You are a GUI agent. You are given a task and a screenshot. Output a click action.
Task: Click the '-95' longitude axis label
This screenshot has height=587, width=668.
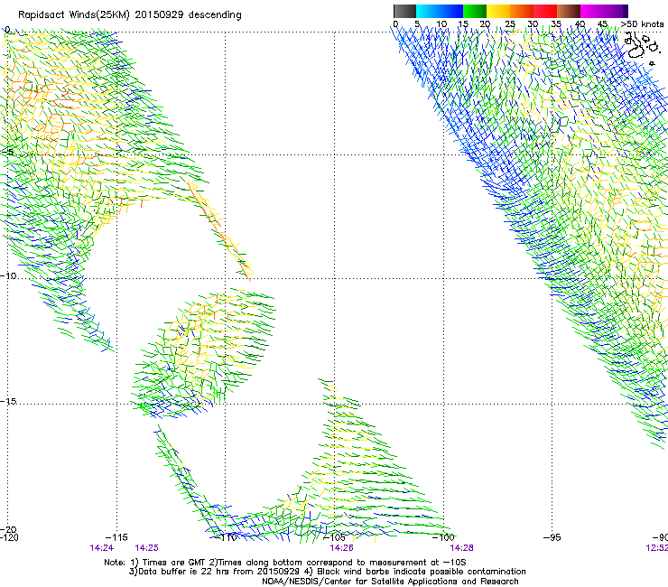552,537
